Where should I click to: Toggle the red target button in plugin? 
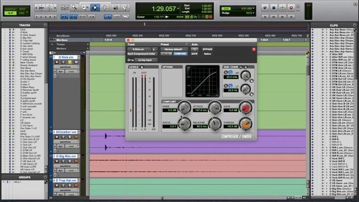[x=254, y=49]
